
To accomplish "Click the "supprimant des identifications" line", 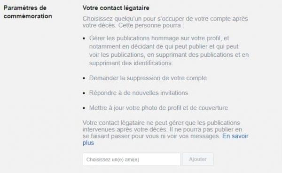I will coord(131,63).
